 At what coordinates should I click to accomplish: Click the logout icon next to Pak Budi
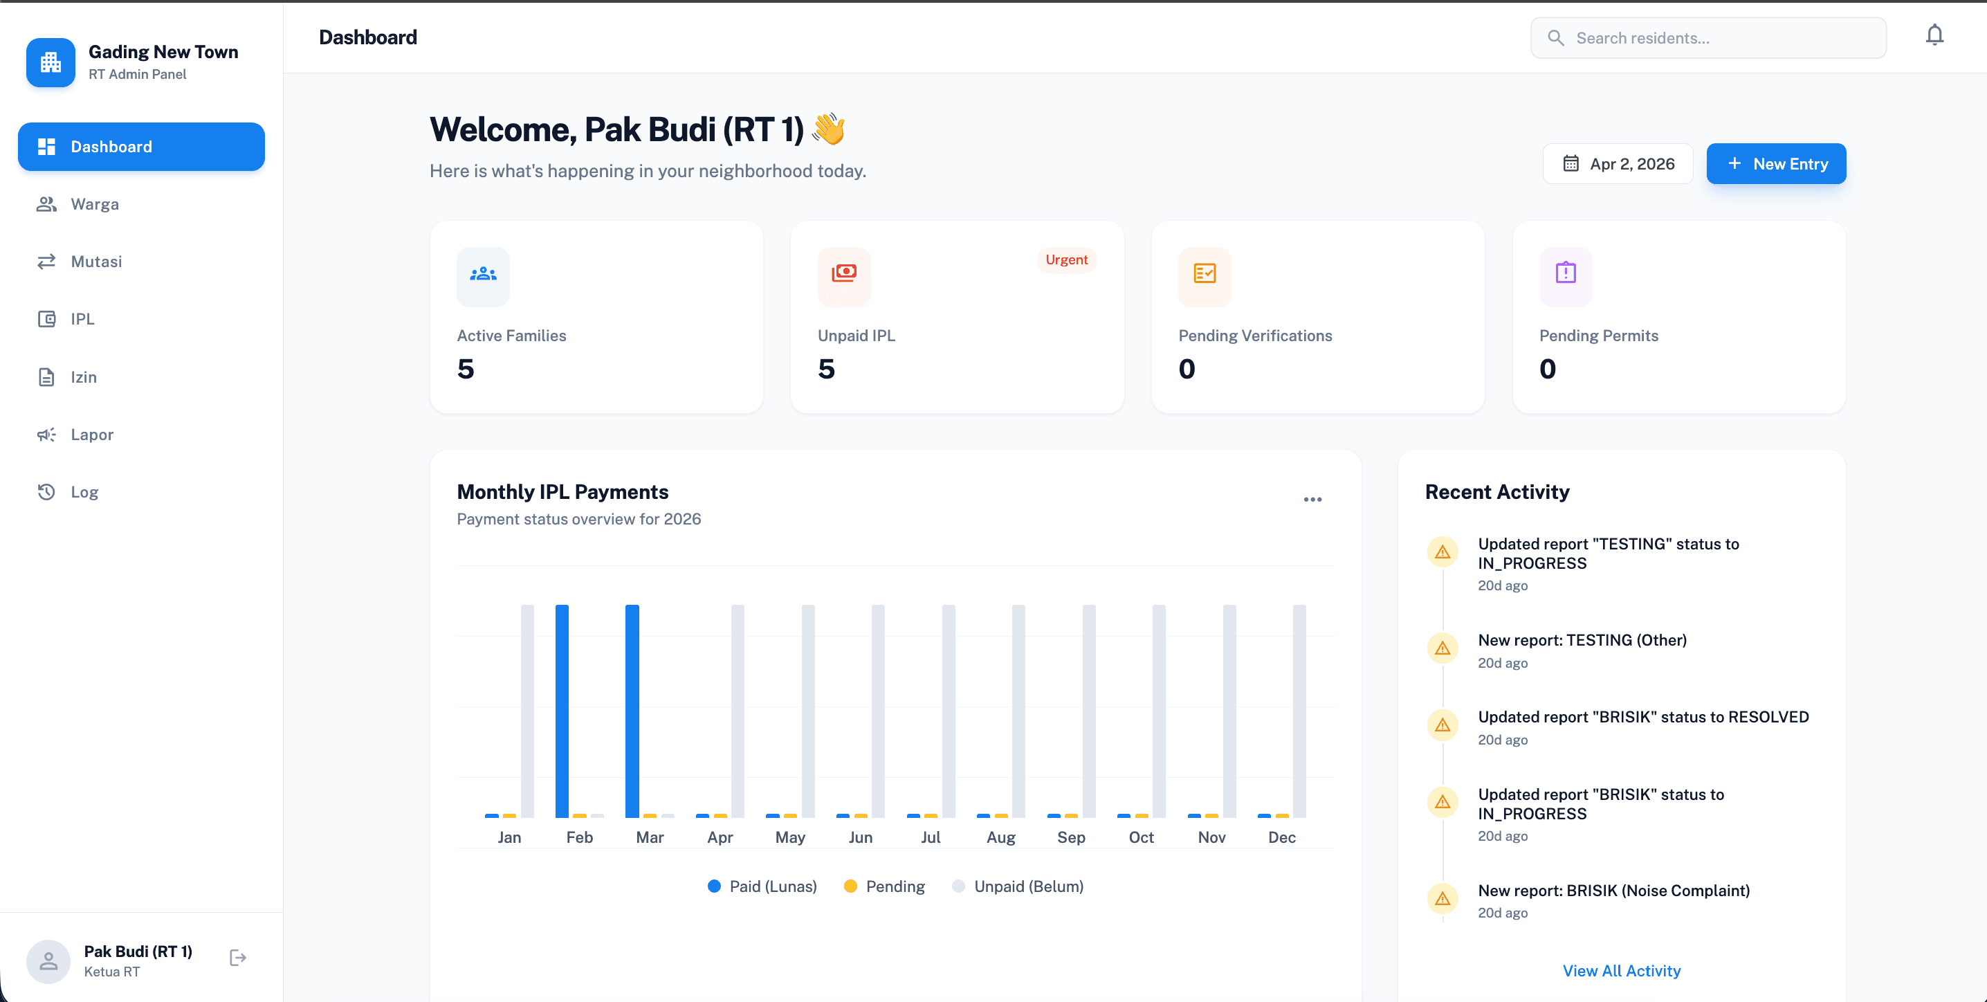point(237,957)
